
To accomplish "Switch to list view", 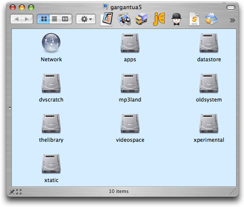I will click(54, 19).
